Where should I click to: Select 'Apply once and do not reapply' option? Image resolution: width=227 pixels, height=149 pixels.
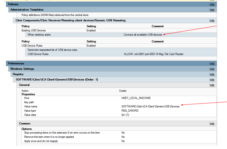pos(41,141)
